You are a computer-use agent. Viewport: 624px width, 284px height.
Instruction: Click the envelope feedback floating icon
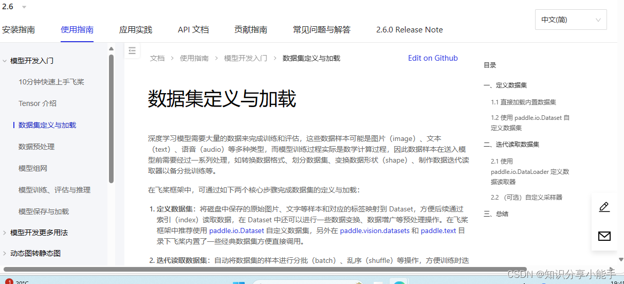pos(604,236)
